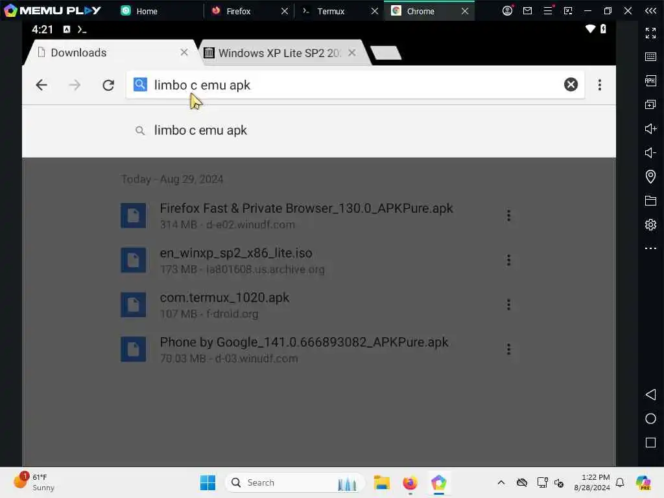Open MEmu GPS location icon
Viewport: 664px width, 498px height.
650,176
